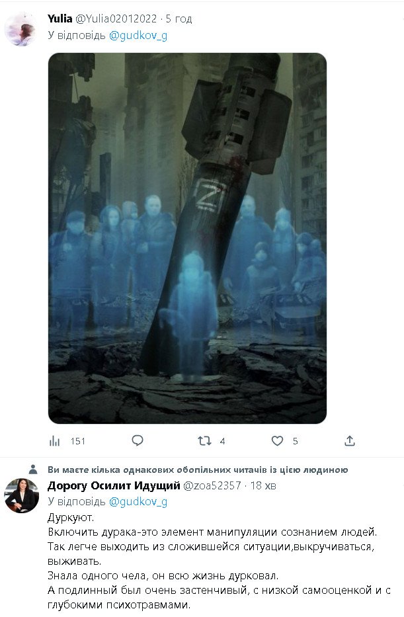Open @gudkov_g link in second reply
This screenshot has height=617, width=404.
(x=138, y=502)
